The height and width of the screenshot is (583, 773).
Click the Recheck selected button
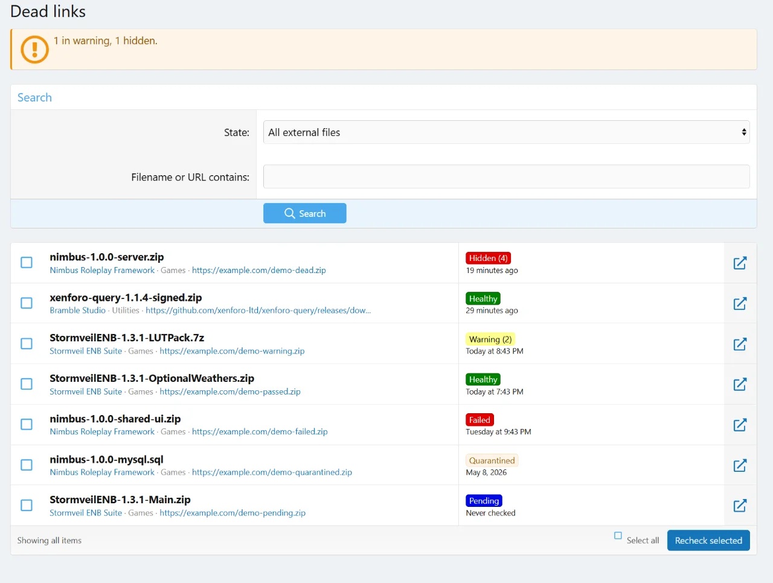click(708, 540)
